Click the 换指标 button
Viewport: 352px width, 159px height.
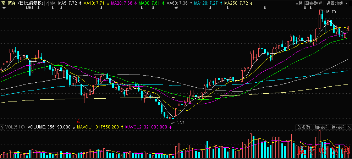pos(338,127)
